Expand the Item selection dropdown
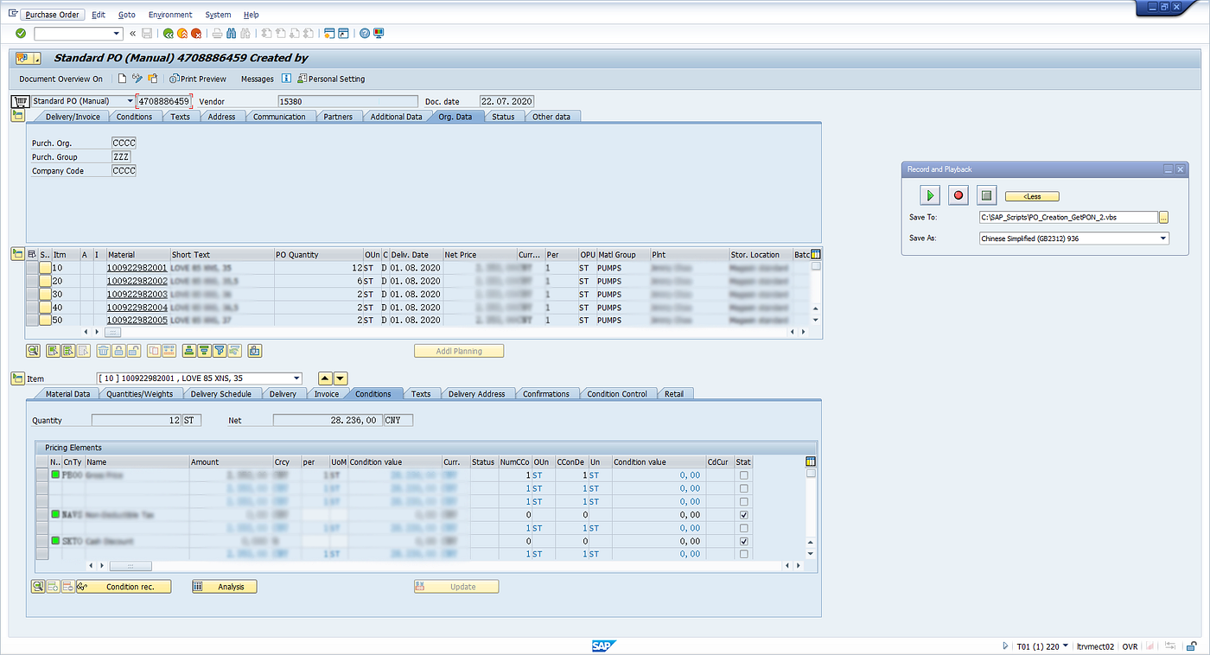Screen dimensions: 1210x655 coord(298,378)
